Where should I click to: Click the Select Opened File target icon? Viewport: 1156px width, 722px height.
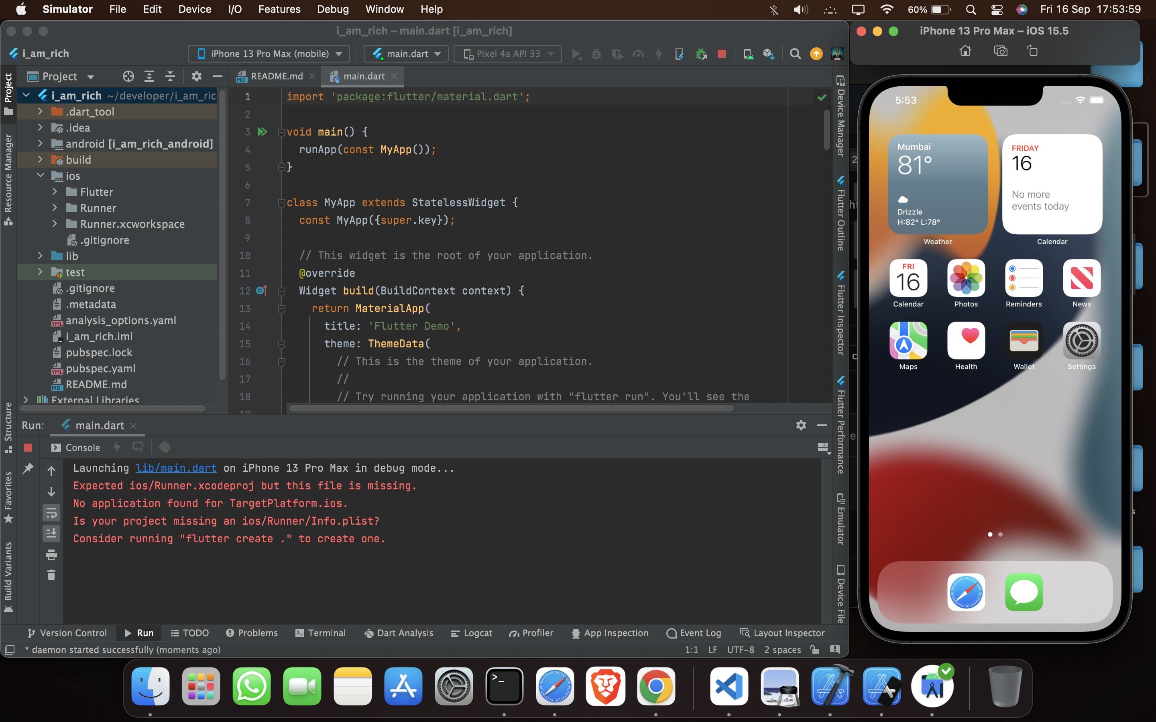coord(128,76)
